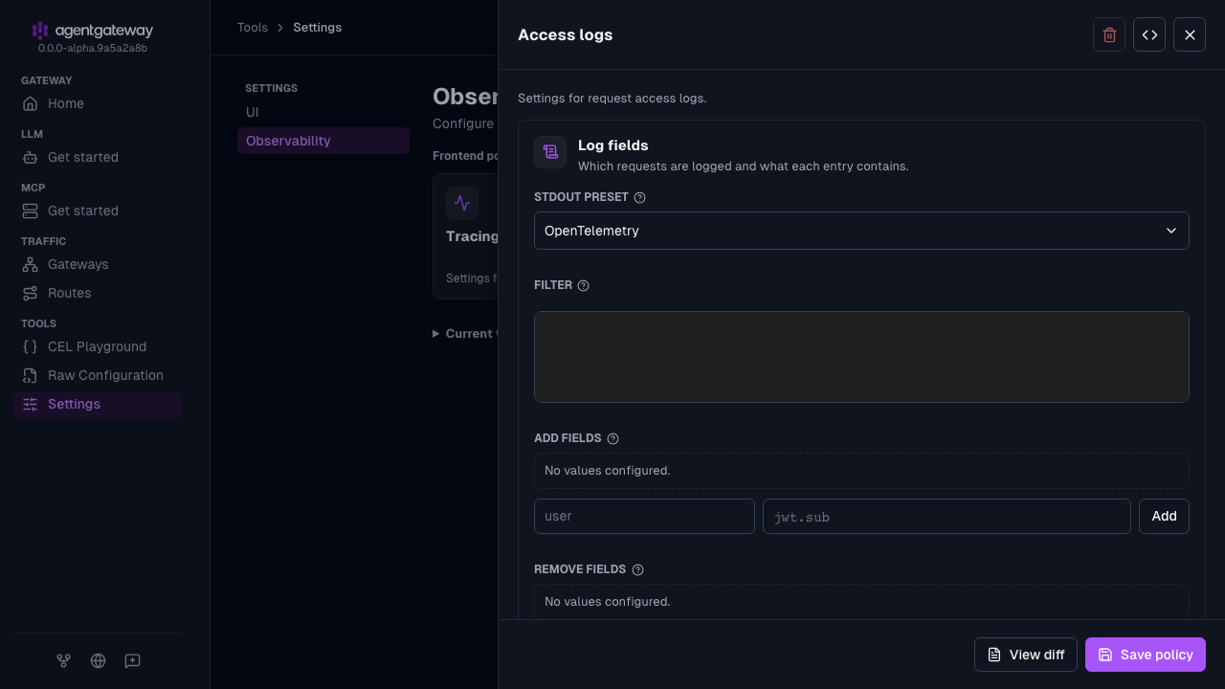Open Home in the Gateway section
The width and height of the screenshot is (1225, 689).
point(97,103)
